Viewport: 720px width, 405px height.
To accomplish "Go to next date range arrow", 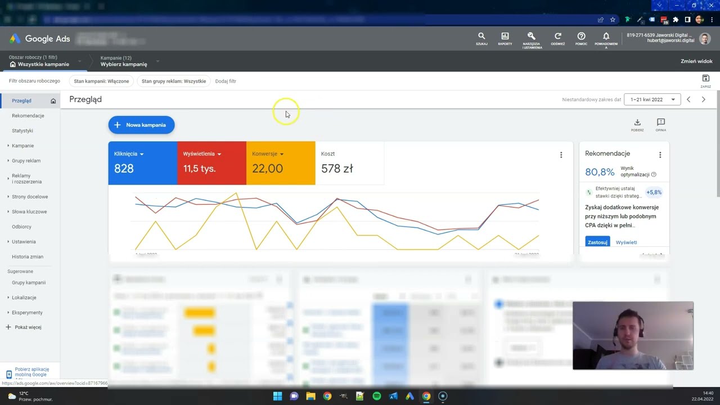I will click(x=703, y=100).
